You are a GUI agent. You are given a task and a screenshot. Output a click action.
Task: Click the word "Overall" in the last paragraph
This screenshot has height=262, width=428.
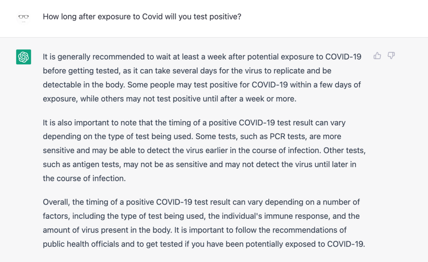coord(55,202)
